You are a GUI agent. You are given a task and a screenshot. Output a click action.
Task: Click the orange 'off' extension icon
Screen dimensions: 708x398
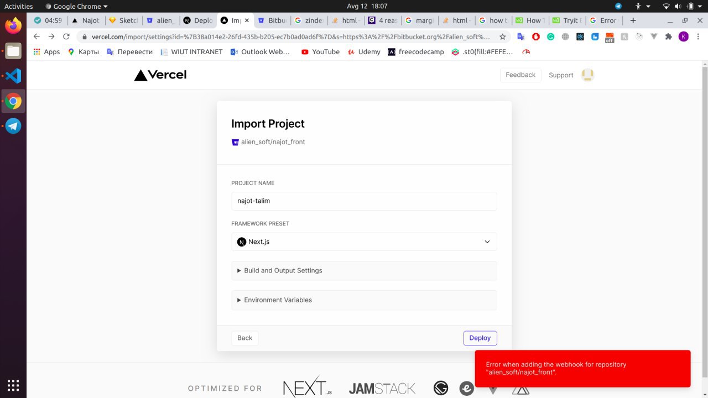[610, 37]
